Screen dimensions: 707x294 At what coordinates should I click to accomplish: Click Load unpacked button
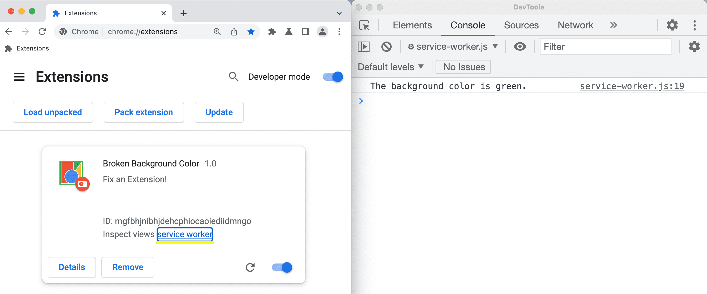53,112
